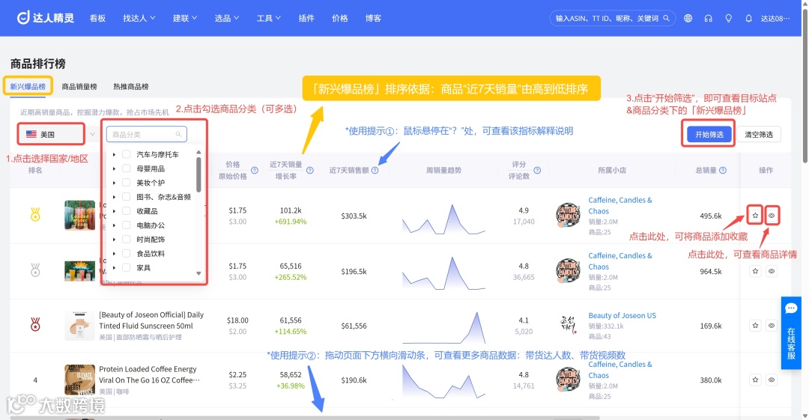This screenshot has width=809, height=420.
Task: Favorite the 964.5k sales product star
Action: click(755, 271)
